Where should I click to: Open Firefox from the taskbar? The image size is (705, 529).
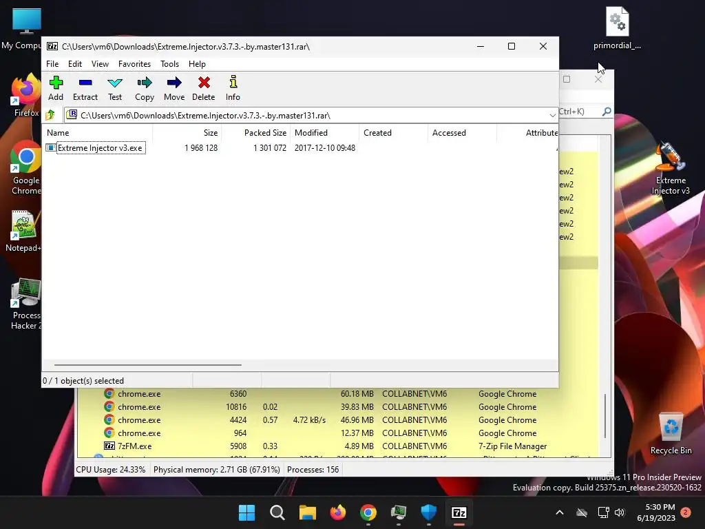337,512
